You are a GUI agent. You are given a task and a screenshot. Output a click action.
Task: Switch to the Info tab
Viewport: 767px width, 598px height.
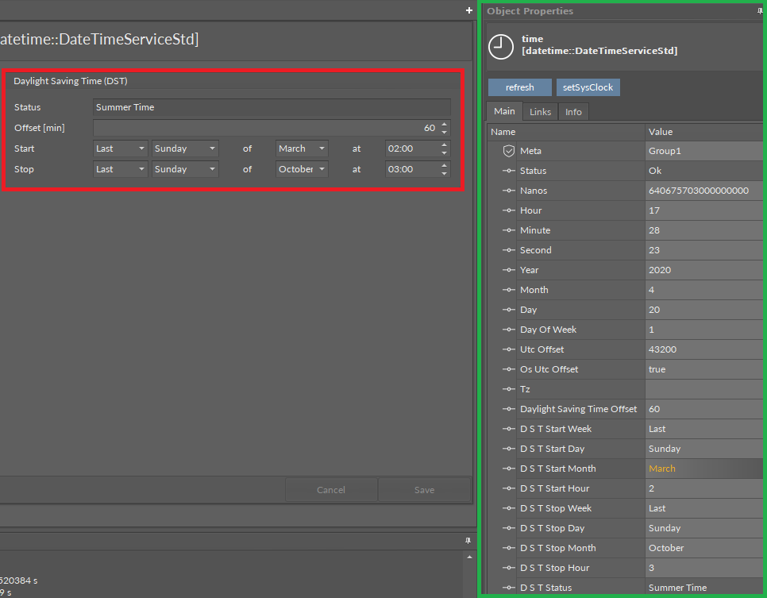[x=573, y=112]
